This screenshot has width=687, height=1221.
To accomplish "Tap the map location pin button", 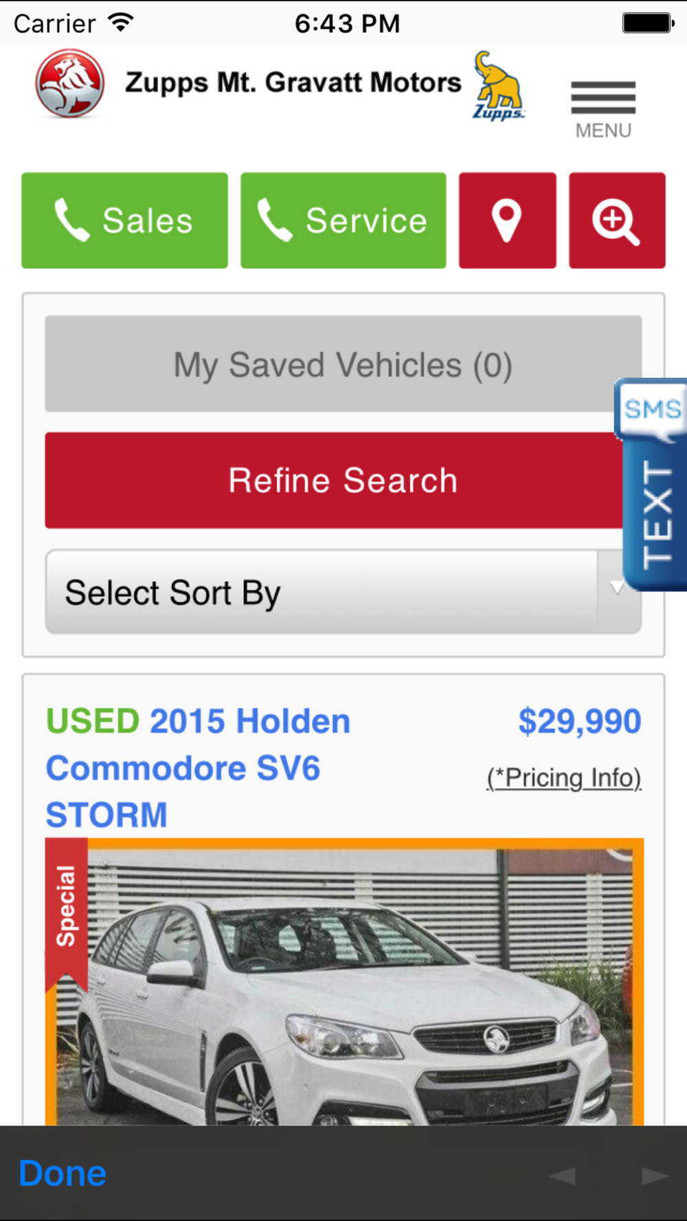I will pyautogui.click(x=507, y=220).
